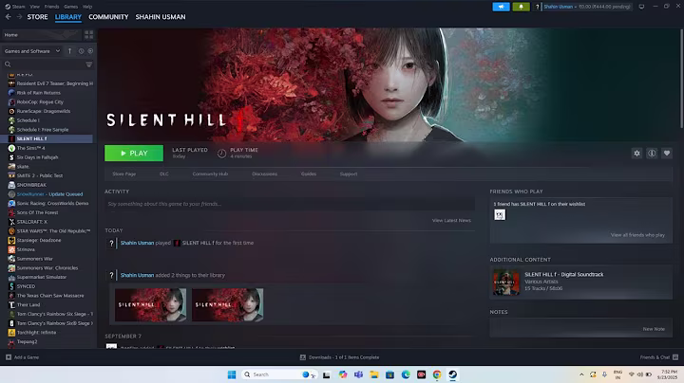
Task: Click the library search field
Action: tap(48, 64)
